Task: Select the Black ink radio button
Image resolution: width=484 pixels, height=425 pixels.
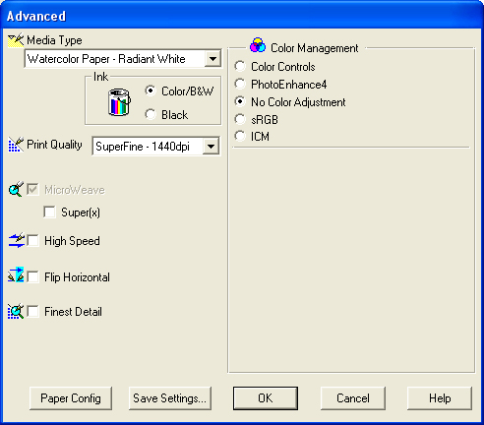Action: pyautogui.click(x=151, y=114)
